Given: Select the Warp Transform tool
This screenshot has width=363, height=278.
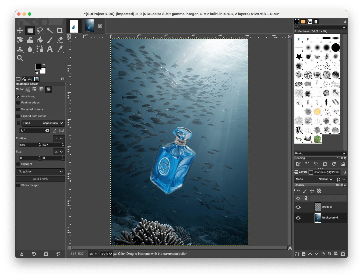Looking at the screenshot, I should pyautogui.click(x=30, y=40).
